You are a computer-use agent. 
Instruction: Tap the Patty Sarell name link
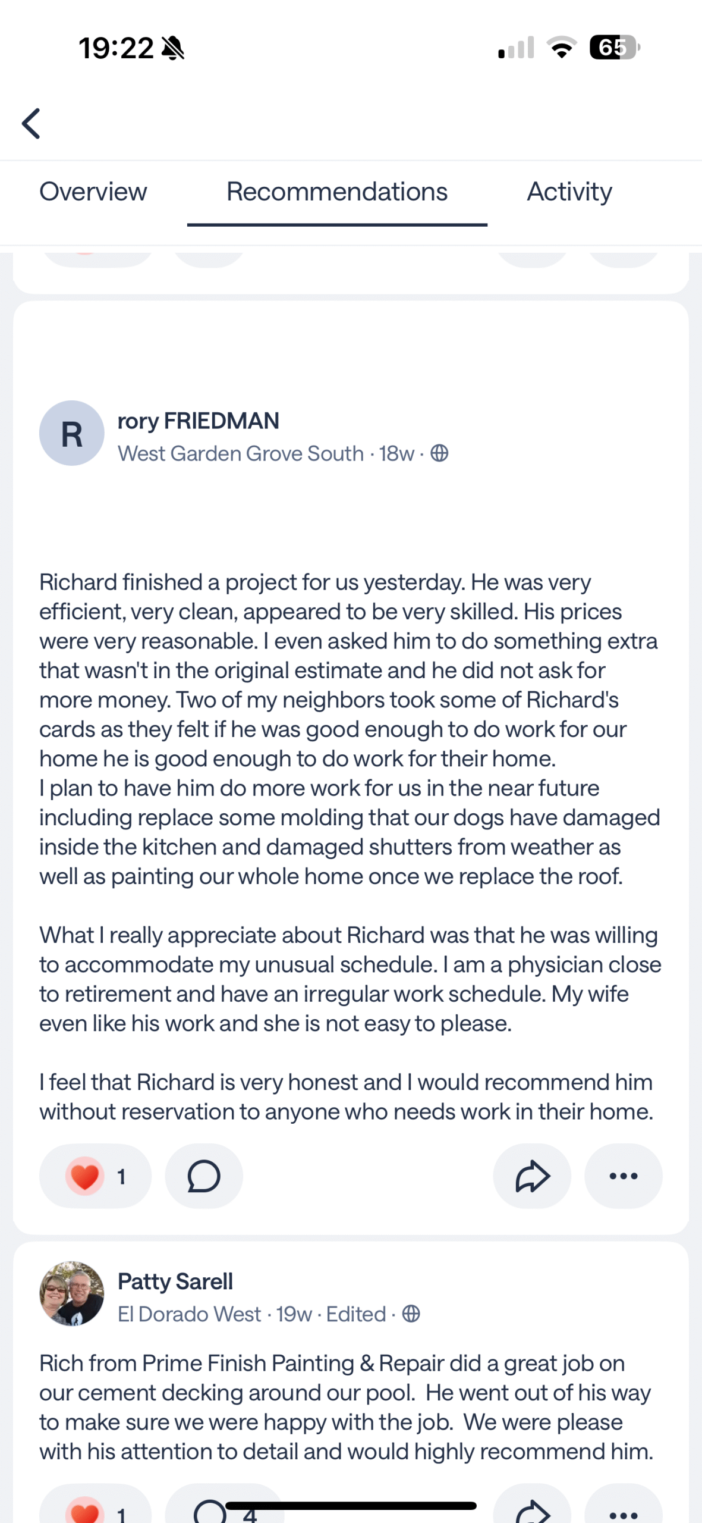[x=175, y=1281]
